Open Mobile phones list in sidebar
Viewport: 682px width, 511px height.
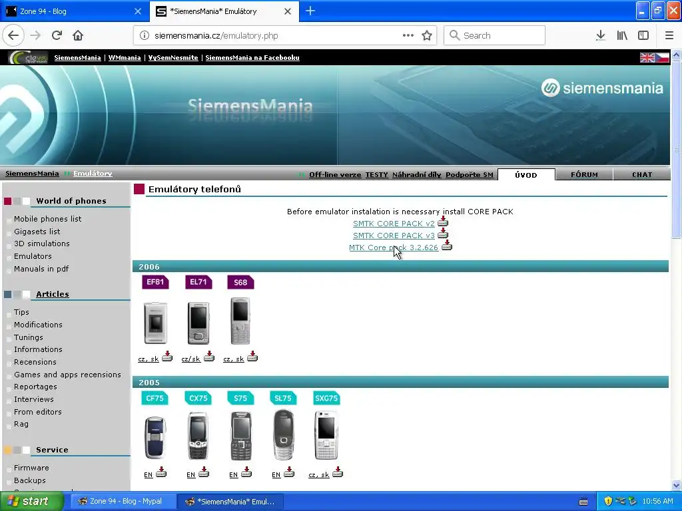47,219
